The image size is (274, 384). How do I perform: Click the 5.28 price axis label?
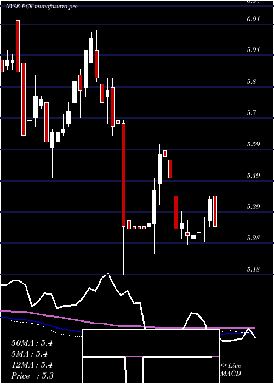pyautogui.click(x=253, y=238)
